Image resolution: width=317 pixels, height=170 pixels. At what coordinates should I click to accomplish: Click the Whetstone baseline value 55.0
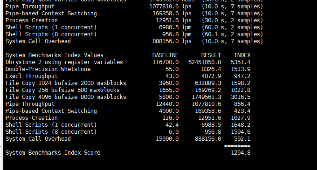click(x=172, y=69)
